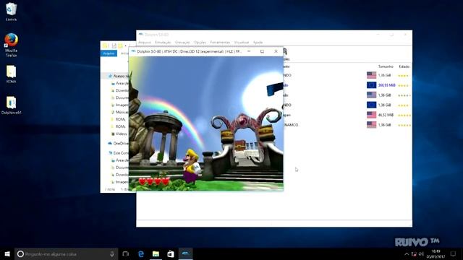Open OneDrive in Explorer navigation pane
The width and height of the screenshot is (463, 260).
coord(118,143)
